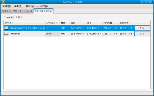Sort by the 使用済み column header
The image size is (154, 96).
tap(134, 23)
